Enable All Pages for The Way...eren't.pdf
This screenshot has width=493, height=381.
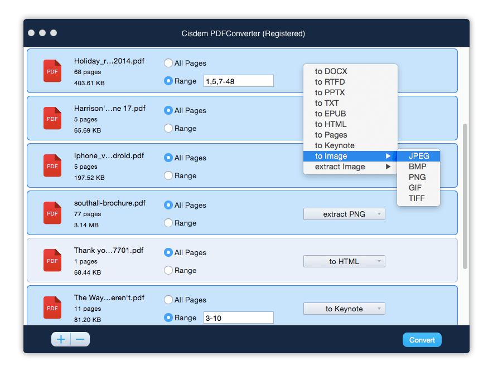point(168,300)
